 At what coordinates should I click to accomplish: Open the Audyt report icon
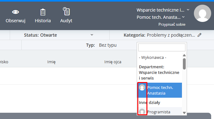pyautogui.click(x=66, y=11)
